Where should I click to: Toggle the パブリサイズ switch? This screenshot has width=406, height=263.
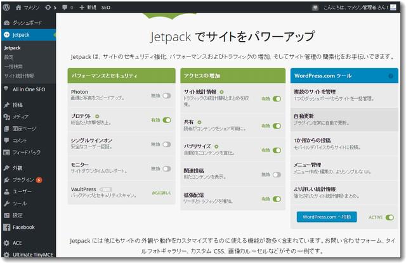(277, 150)
